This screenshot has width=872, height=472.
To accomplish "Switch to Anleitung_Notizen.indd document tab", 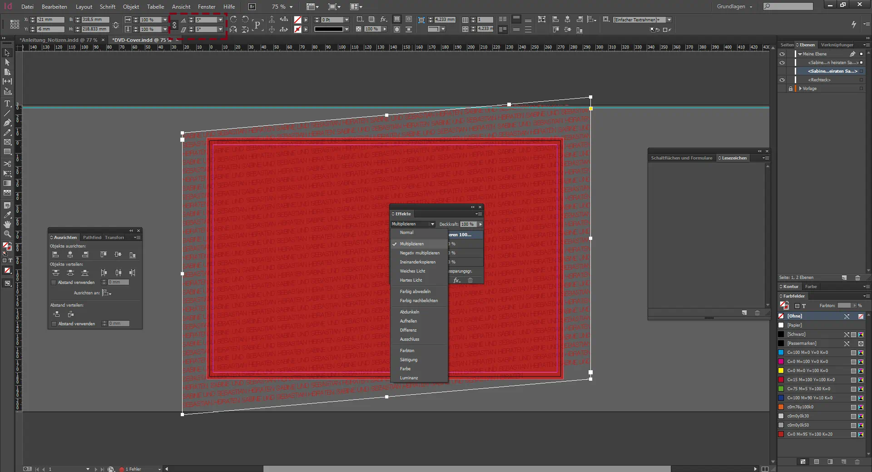I will tap(58, 40).
